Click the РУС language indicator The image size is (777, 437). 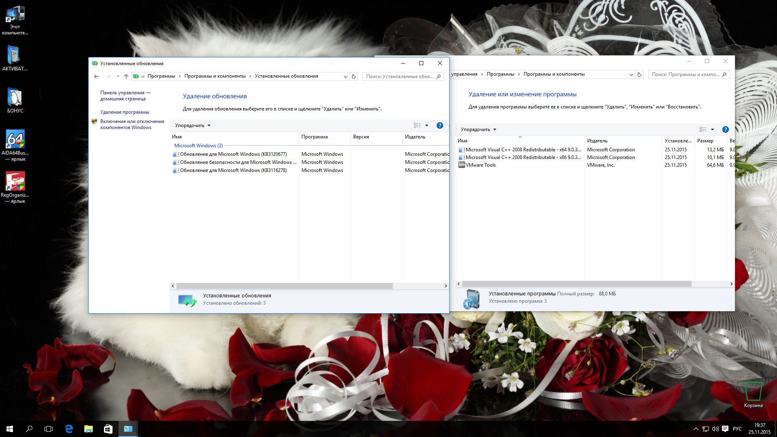tap(737, 429)
